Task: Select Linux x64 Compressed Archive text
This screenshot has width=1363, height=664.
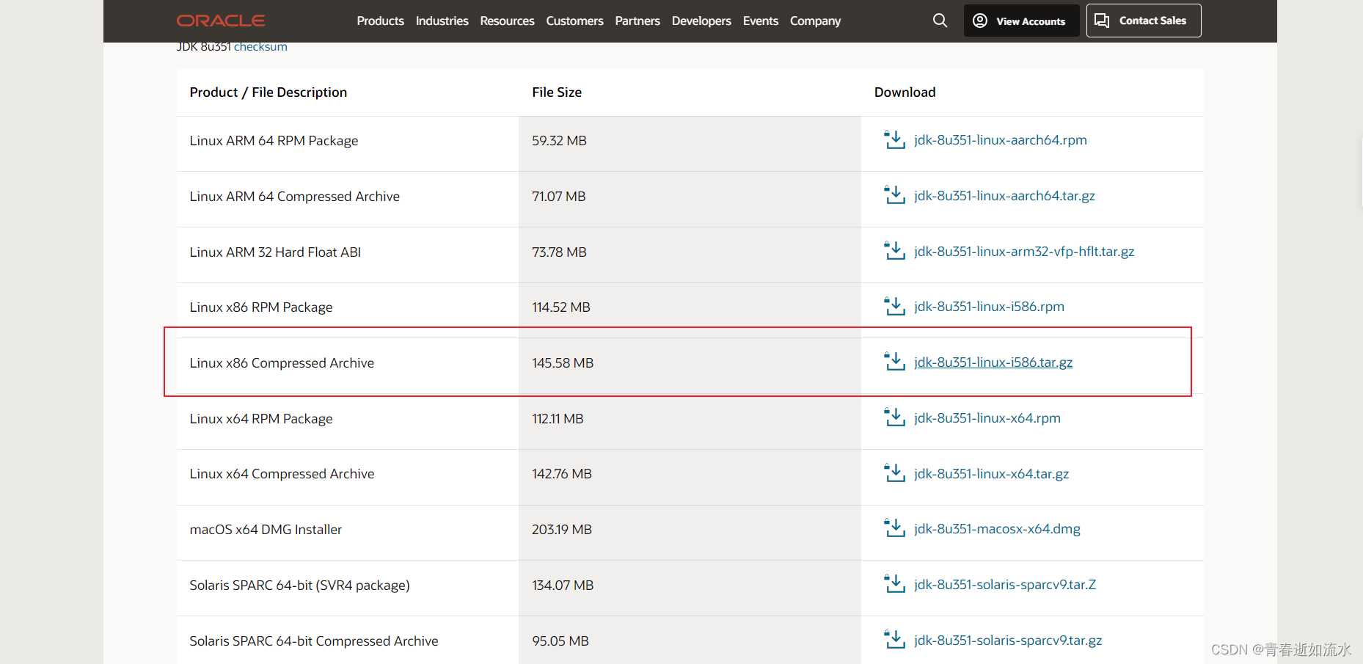Action: (282, 474)
